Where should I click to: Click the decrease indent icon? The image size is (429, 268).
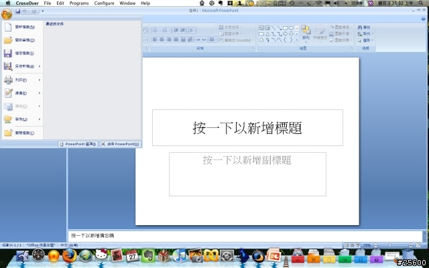[176, 30]
